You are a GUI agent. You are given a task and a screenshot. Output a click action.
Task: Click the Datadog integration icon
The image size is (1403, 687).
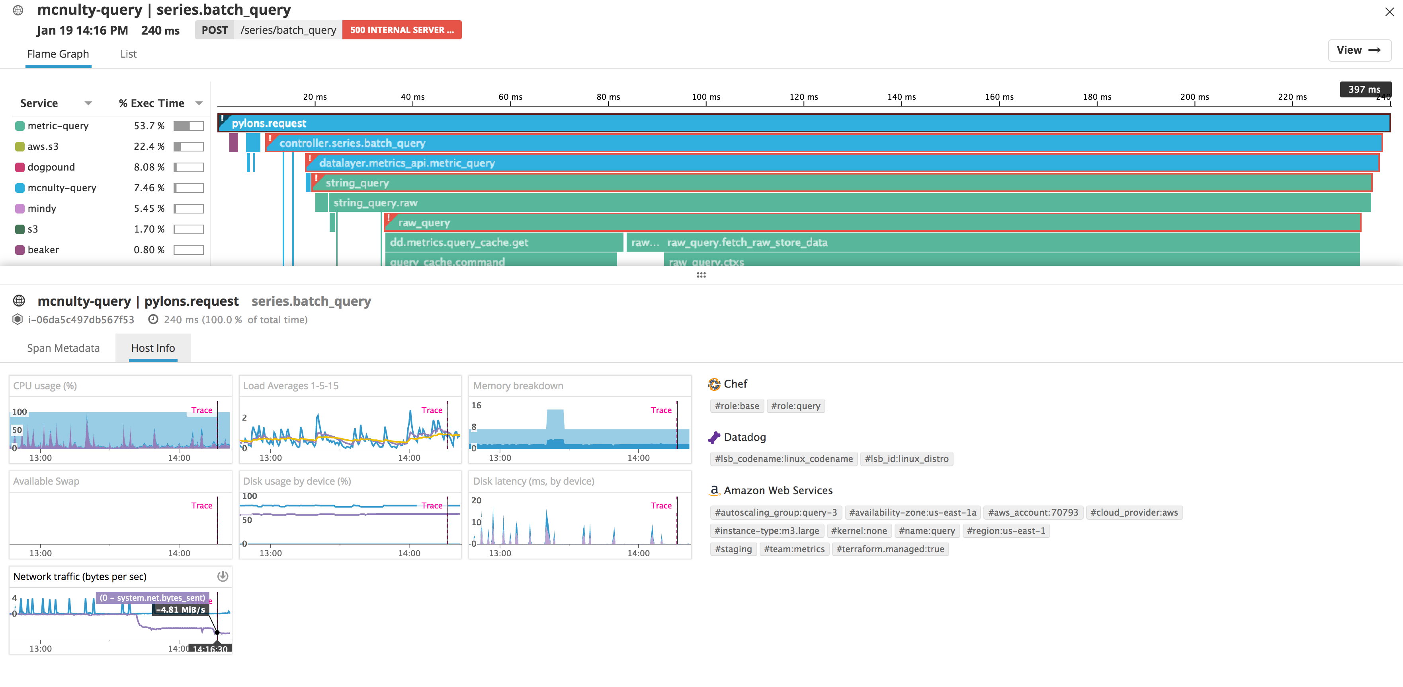click(714, 437)
